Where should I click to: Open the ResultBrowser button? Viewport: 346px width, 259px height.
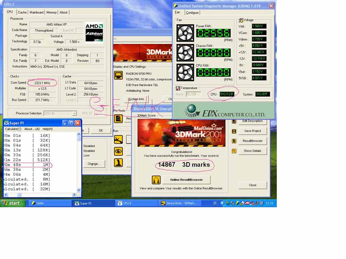pyautogui.click(x=253, y=141)
